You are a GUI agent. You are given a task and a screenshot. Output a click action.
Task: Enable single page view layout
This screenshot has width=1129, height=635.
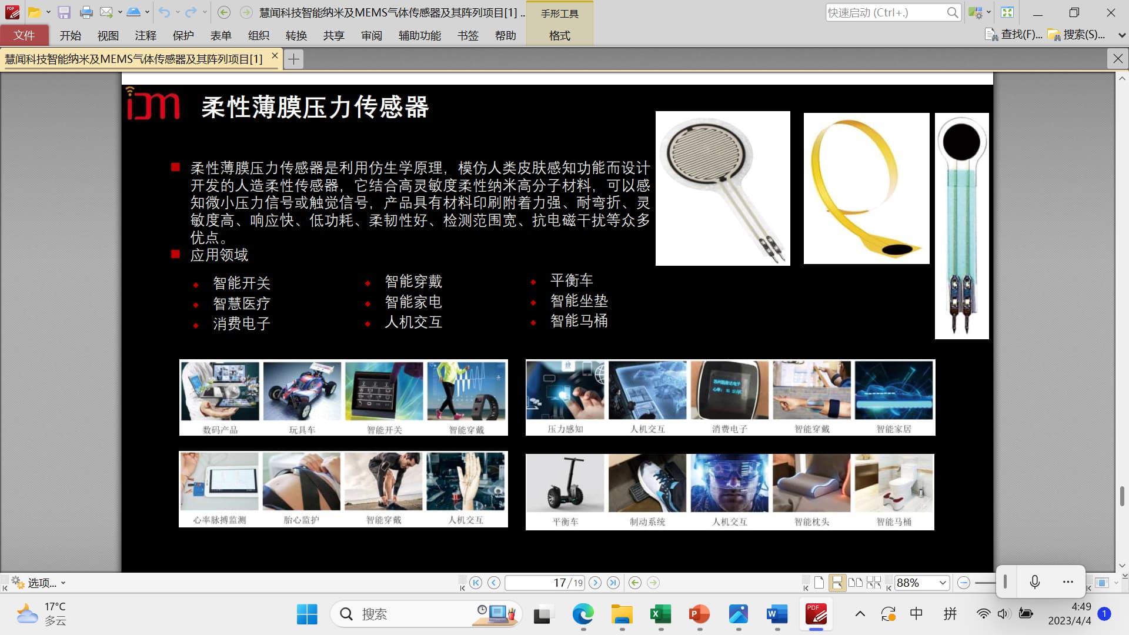819,583
